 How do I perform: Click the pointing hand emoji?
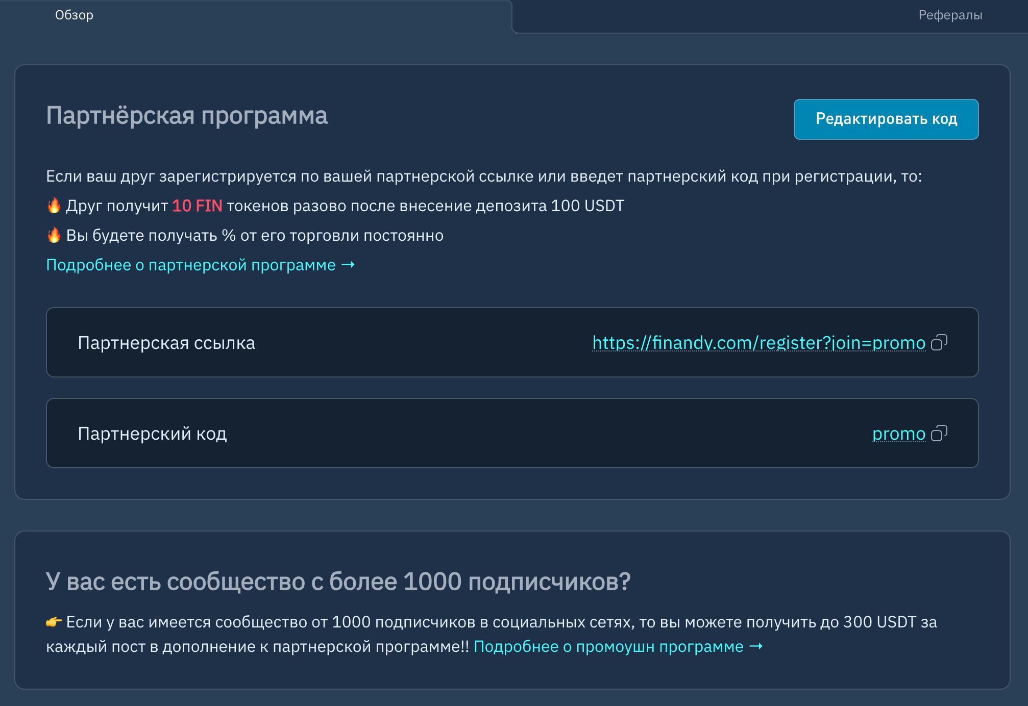(x=54, y=622)
